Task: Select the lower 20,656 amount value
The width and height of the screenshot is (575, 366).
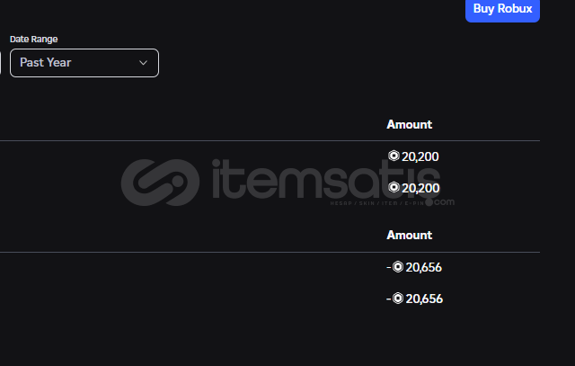Action: pos(424,299)
